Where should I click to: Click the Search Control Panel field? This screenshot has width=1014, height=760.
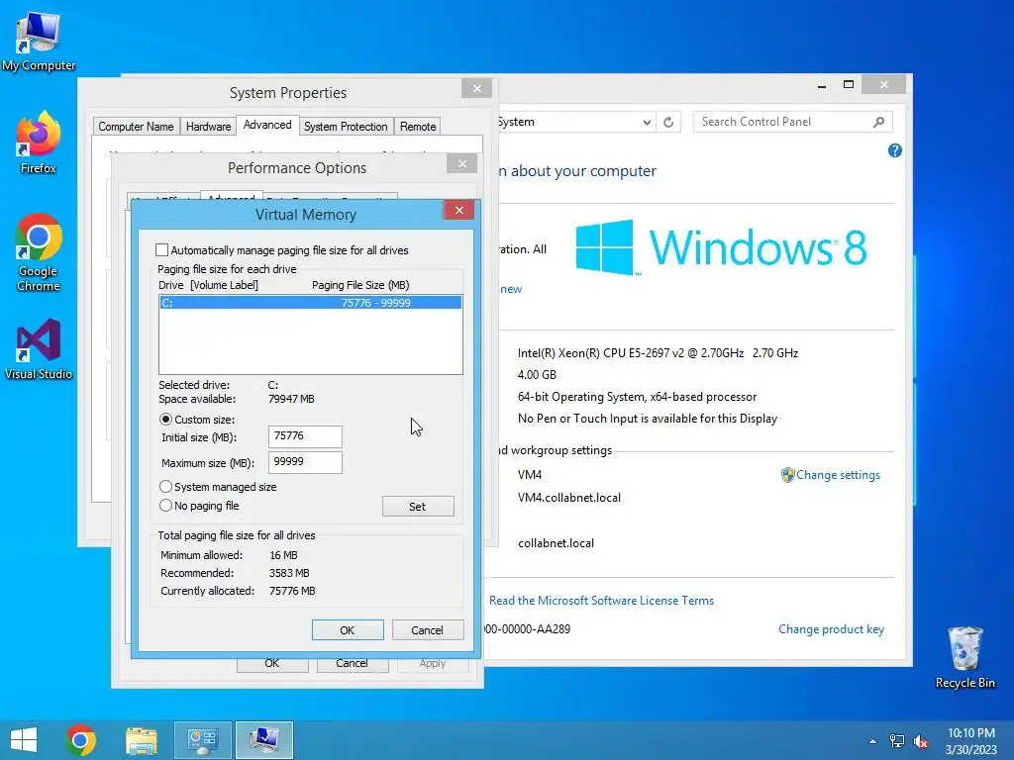(x=792, y=122)
